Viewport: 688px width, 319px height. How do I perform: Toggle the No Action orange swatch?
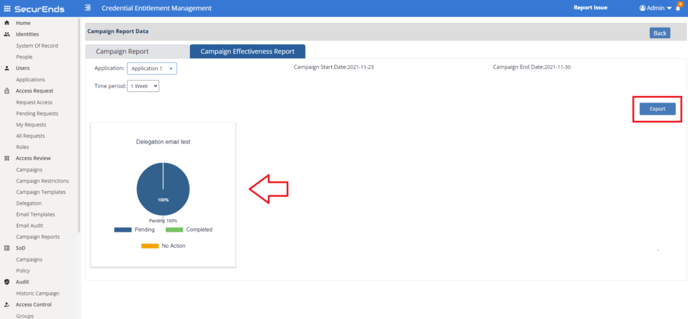150,246
